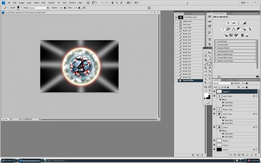
Task: Select Gaussian Blur history state
Action: (x=190, y=80)
